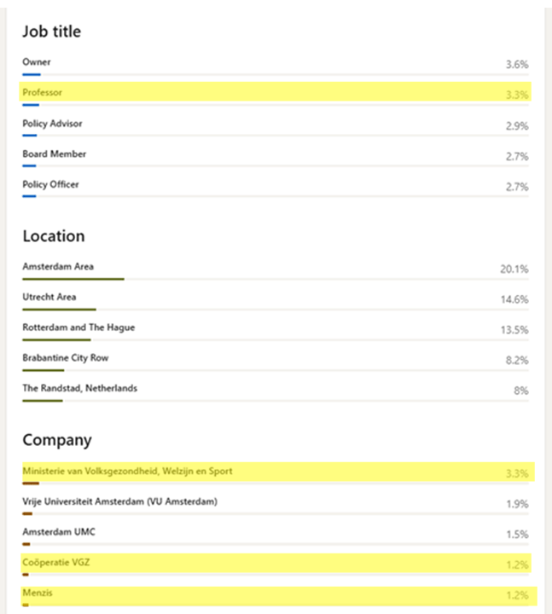Screen dimensions: 552x614
Task: Click the Company section heading
Action: pyautogui.click(x=57, y=440)
